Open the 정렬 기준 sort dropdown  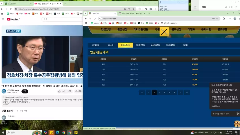tap(22, 111)
